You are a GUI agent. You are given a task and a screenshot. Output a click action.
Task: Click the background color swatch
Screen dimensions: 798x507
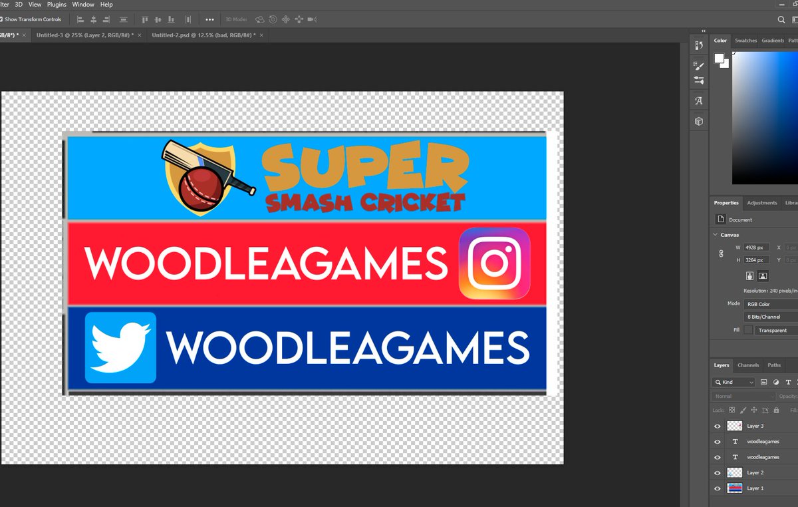[x=725, y=64]
